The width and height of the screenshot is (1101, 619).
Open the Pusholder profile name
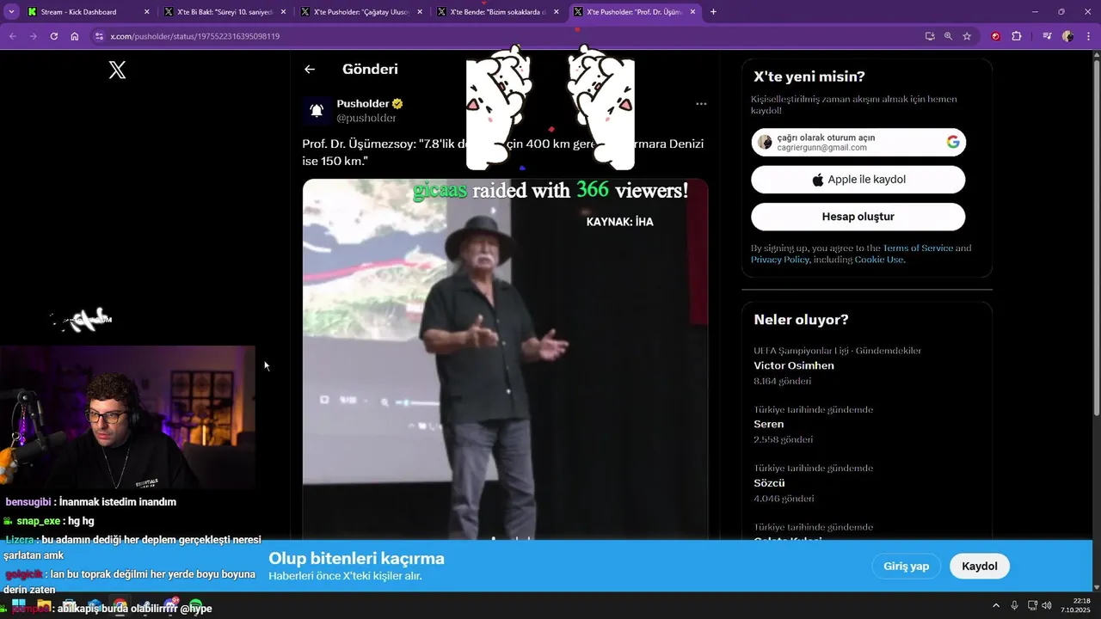point(363,103)
